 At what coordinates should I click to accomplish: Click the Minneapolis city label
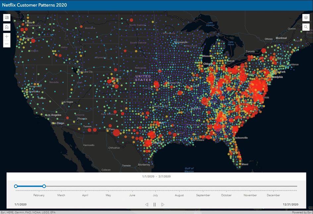point(181,42)
